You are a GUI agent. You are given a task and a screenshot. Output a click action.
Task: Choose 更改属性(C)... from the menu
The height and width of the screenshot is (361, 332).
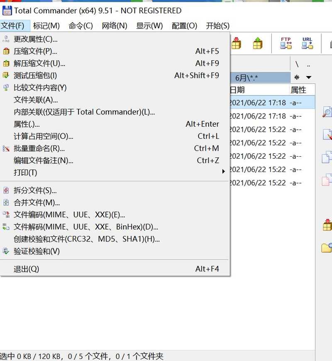115,39
